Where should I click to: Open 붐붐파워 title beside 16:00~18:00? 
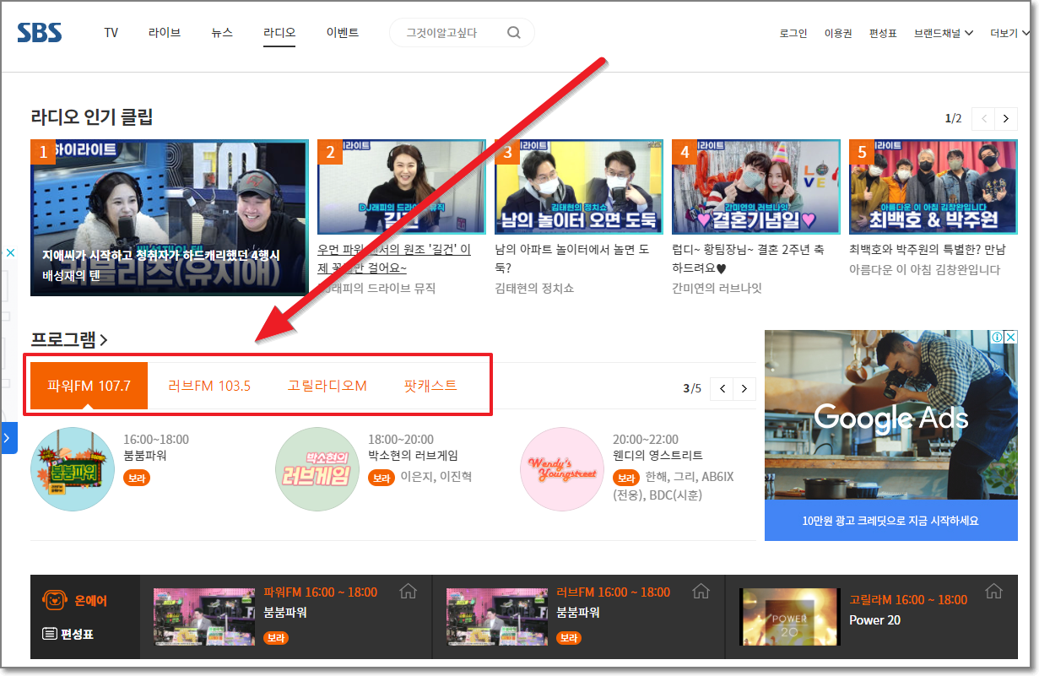coord(145,456)
